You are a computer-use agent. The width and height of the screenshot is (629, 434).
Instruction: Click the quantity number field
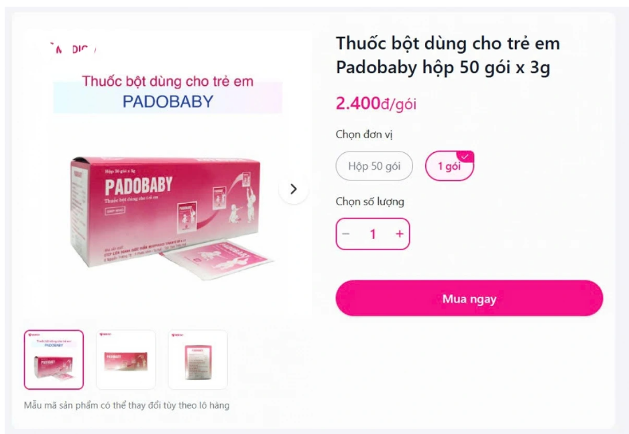pyautogui.click(x=373, y=234)
